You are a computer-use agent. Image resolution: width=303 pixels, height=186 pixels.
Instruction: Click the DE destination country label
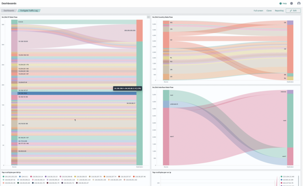click(x=285, y=74)
